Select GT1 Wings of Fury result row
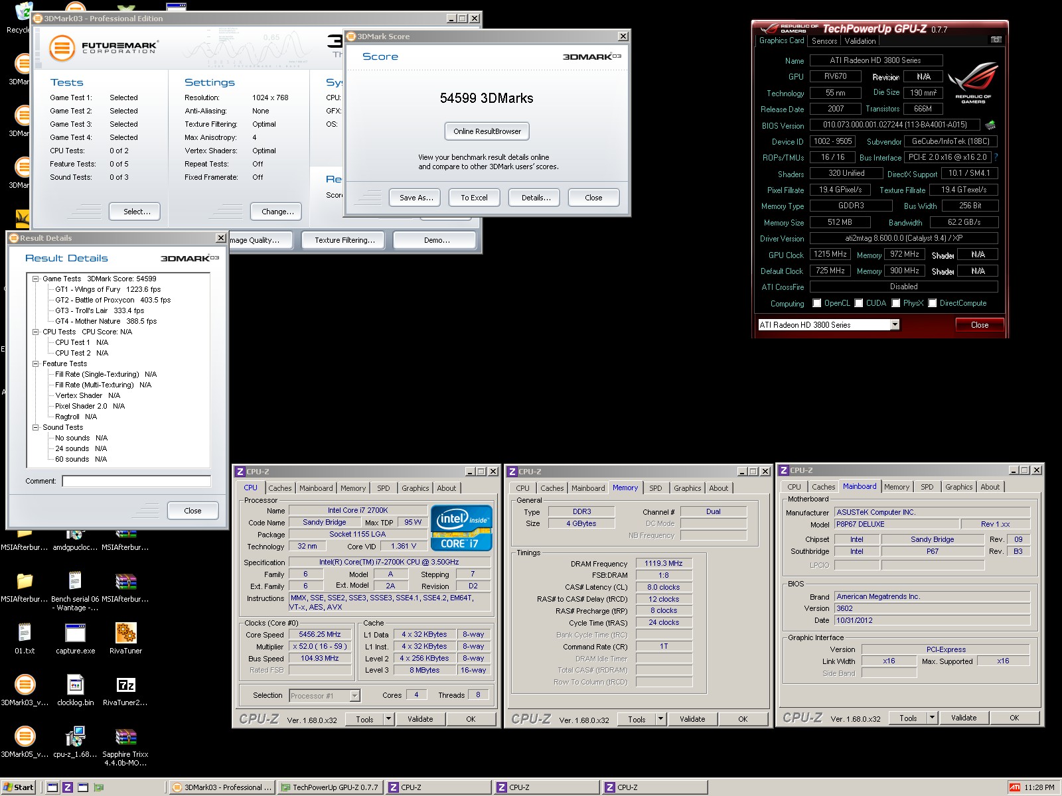Image resolution: width=1062 pixels, height=796 pixels. click(108, 289)
